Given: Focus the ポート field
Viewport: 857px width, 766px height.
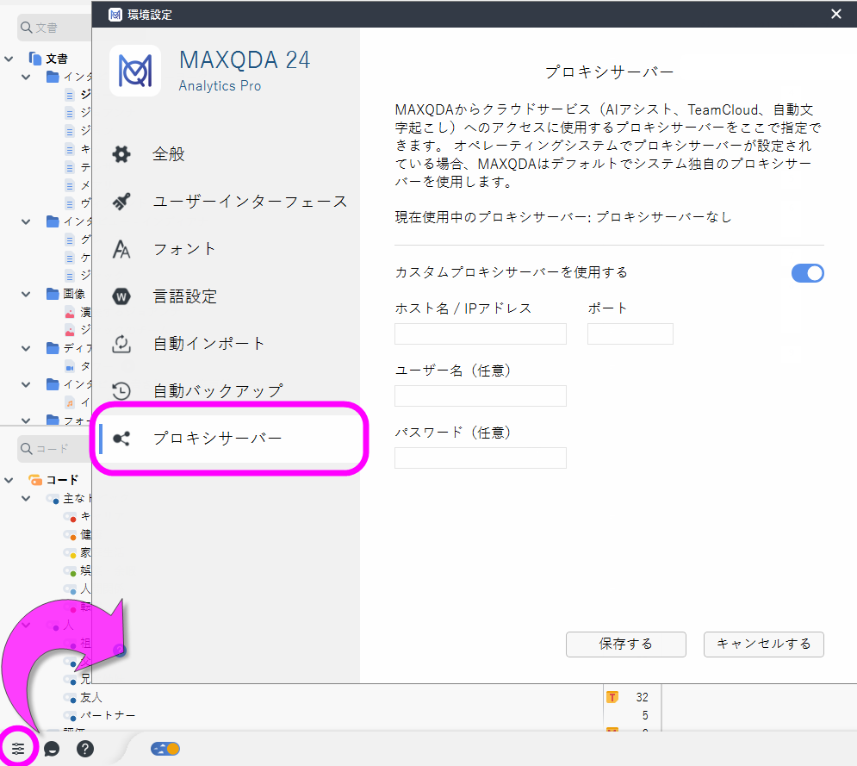Looking at the screenshot, I should point(630,333).
